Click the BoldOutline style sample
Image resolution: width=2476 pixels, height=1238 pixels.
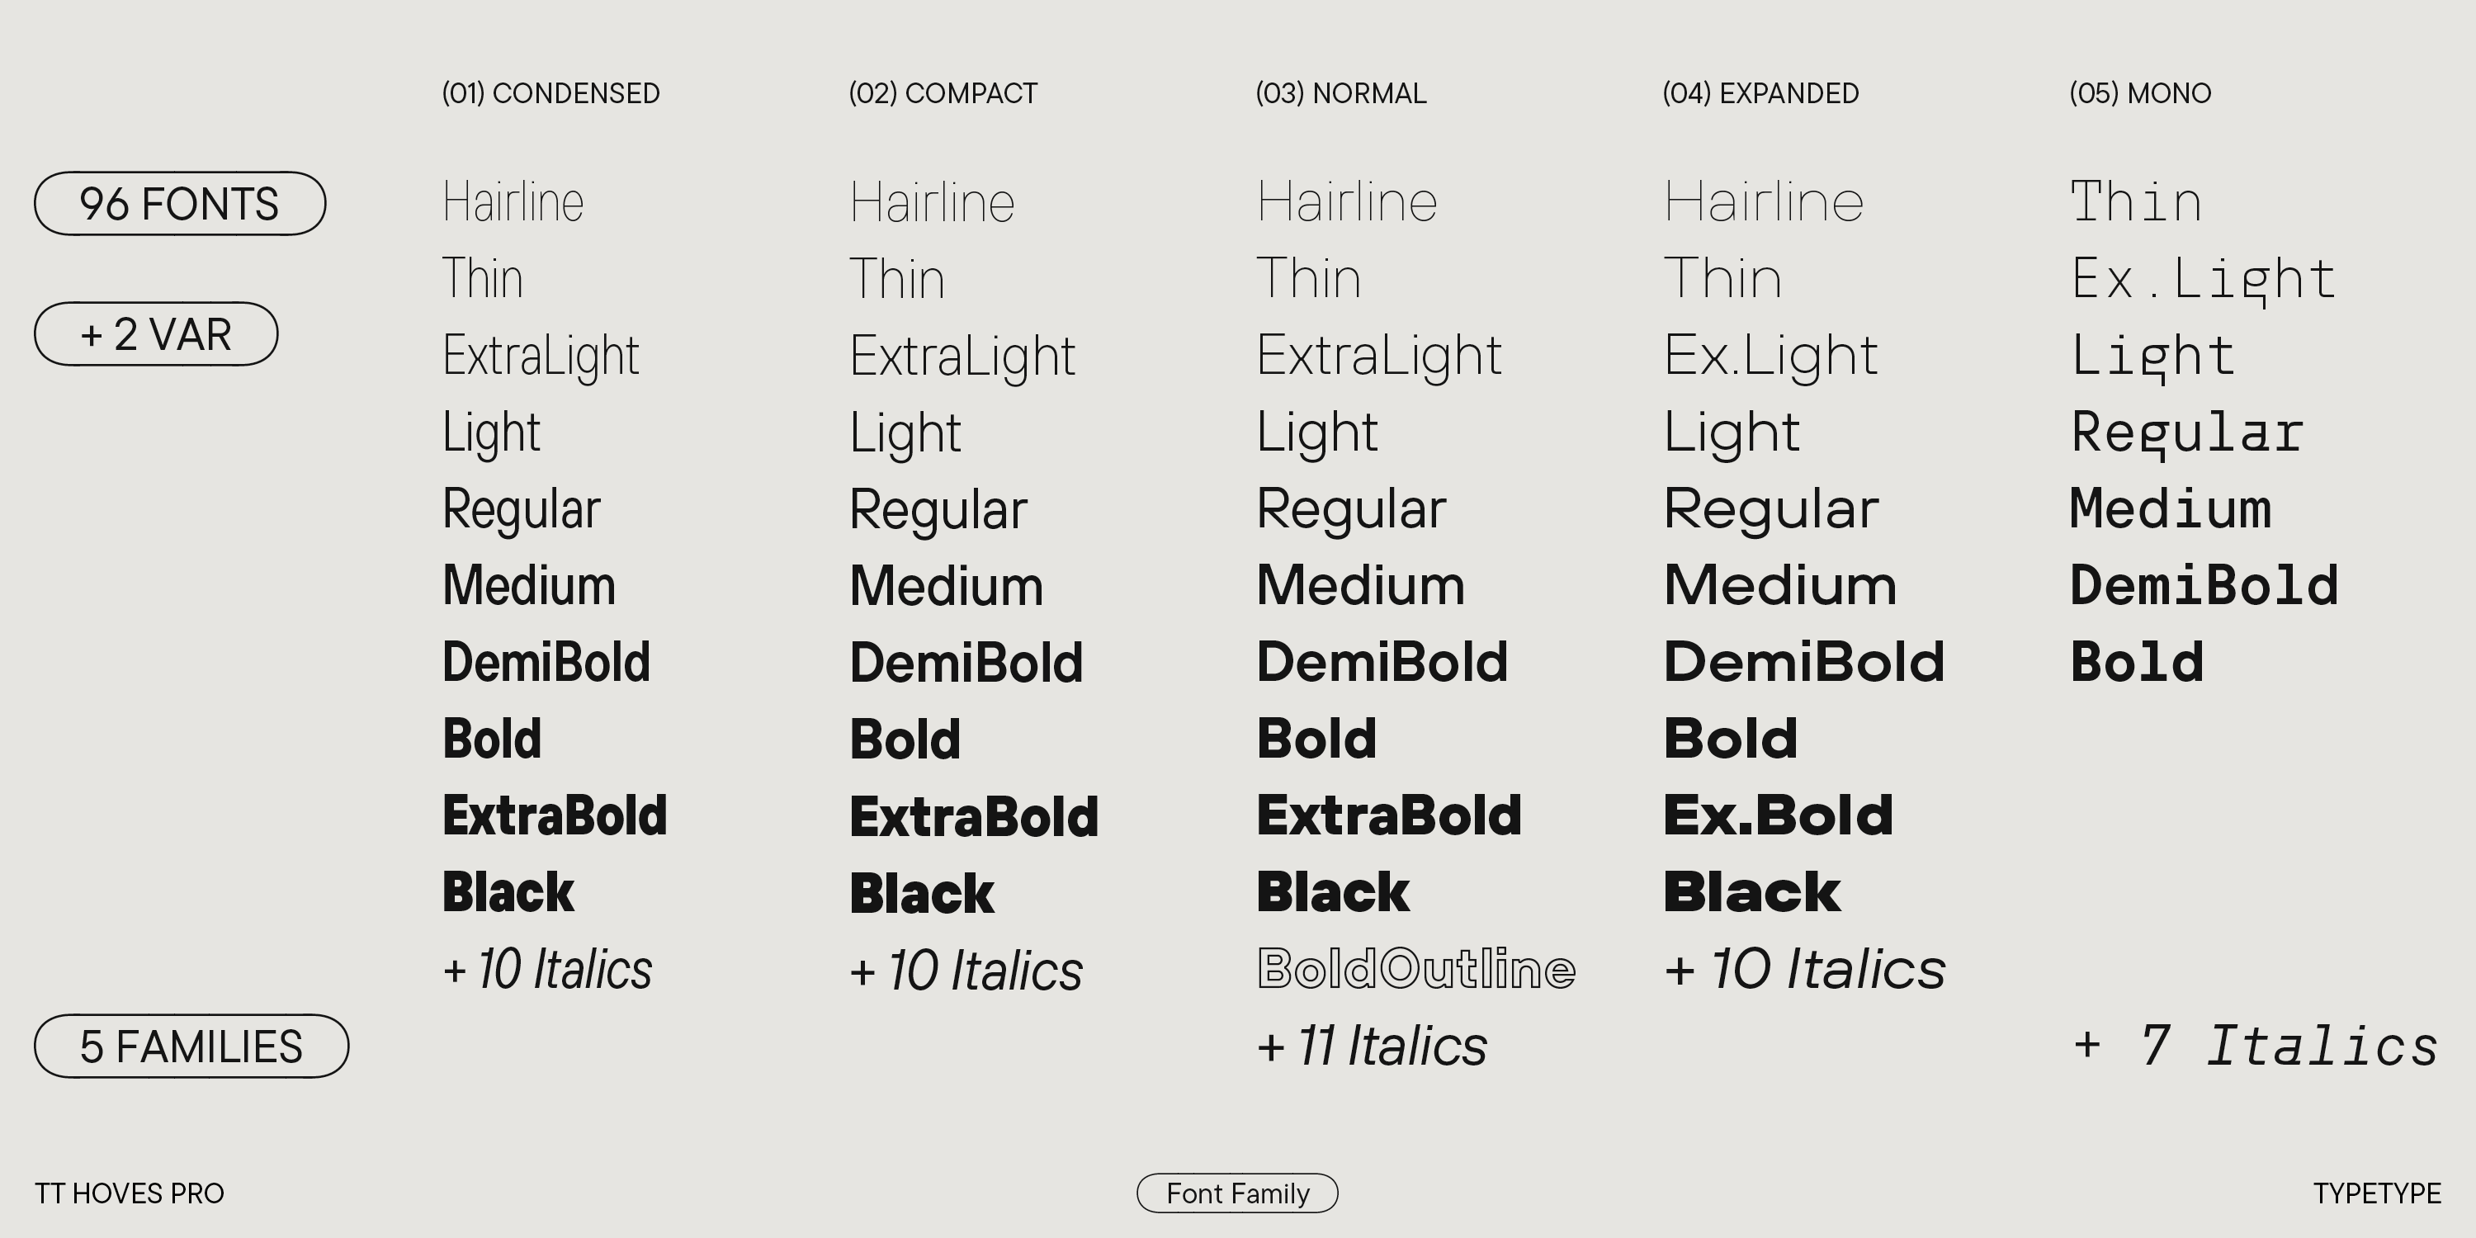[1415, 969]
